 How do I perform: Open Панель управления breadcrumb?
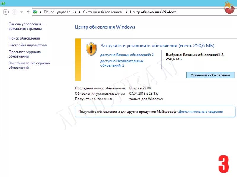(60, 12)
